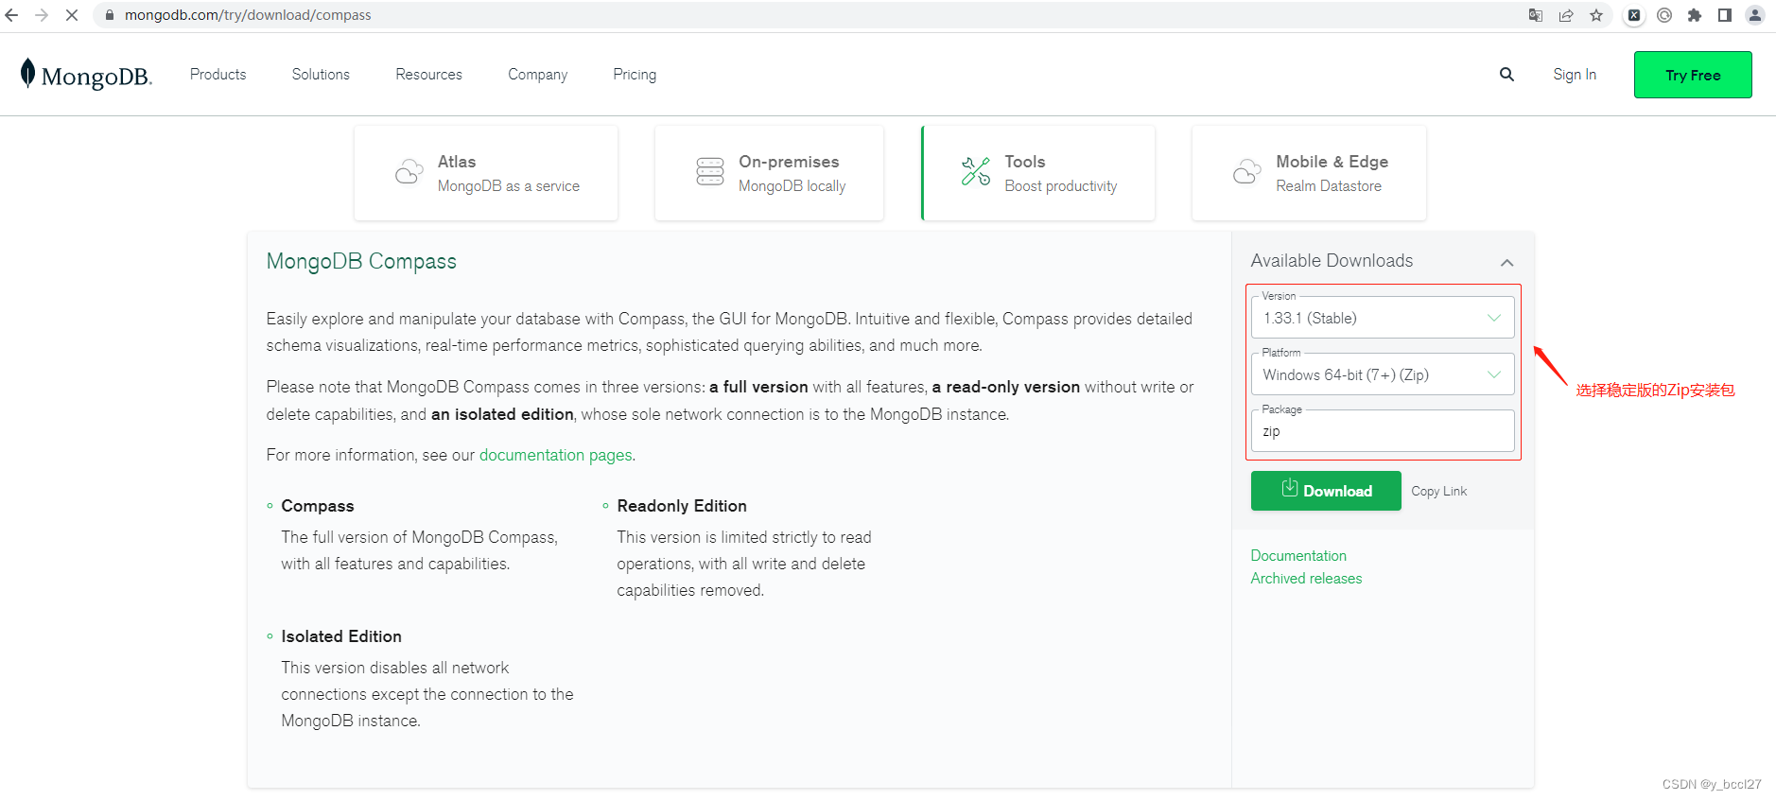The width and height of the screenshot is (1776, 800).
Task: Click the MongoDB wordmark text
Action: coord(96,77)
